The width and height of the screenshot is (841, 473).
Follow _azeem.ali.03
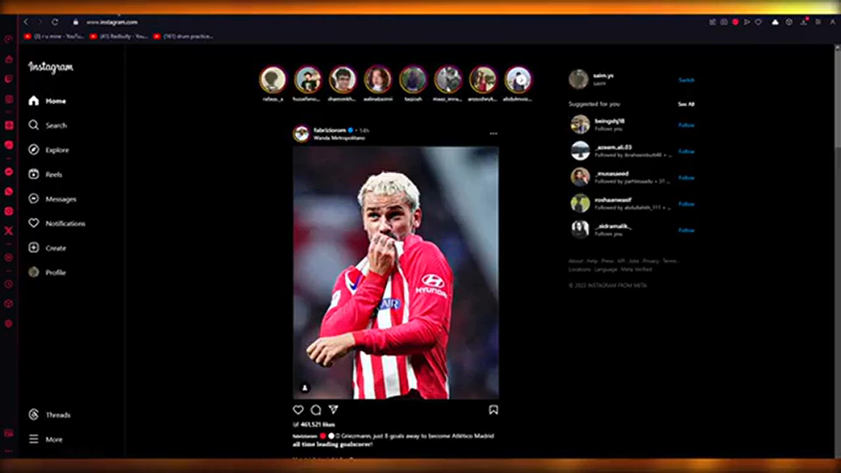click(x=686, y=152)
